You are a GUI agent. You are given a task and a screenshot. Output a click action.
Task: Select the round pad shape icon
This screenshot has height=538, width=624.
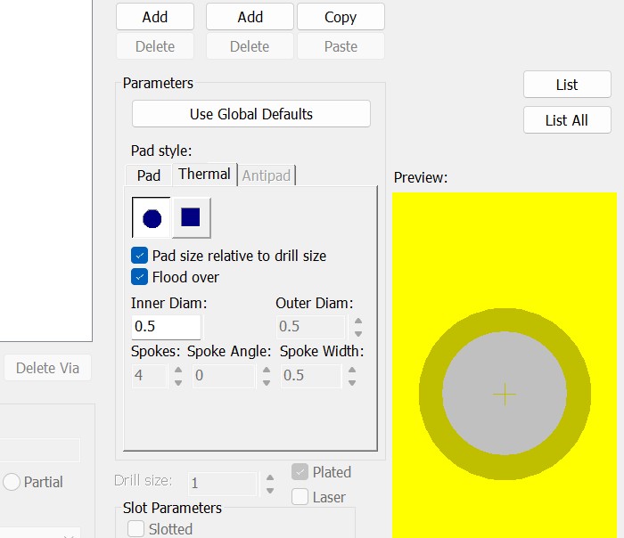152,218
